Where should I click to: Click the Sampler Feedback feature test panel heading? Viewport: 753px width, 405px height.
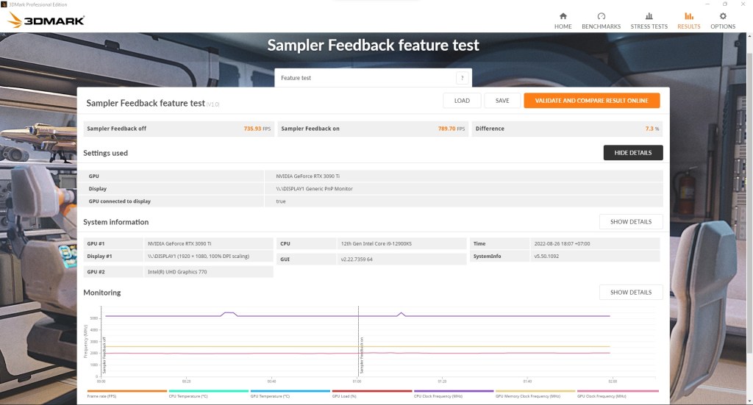[146, 103]
